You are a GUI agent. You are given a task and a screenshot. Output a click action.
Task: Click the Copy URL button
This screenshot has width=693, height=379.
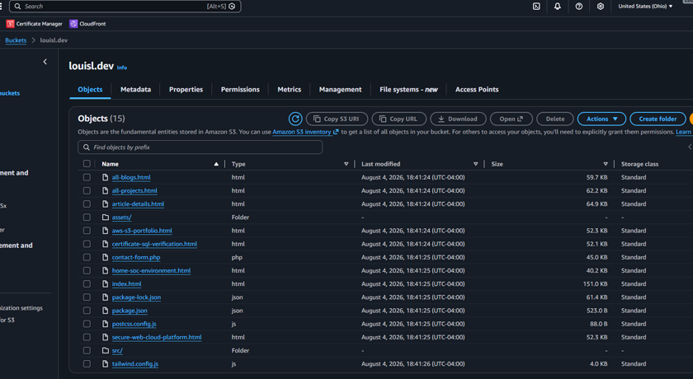pos(399,119)
